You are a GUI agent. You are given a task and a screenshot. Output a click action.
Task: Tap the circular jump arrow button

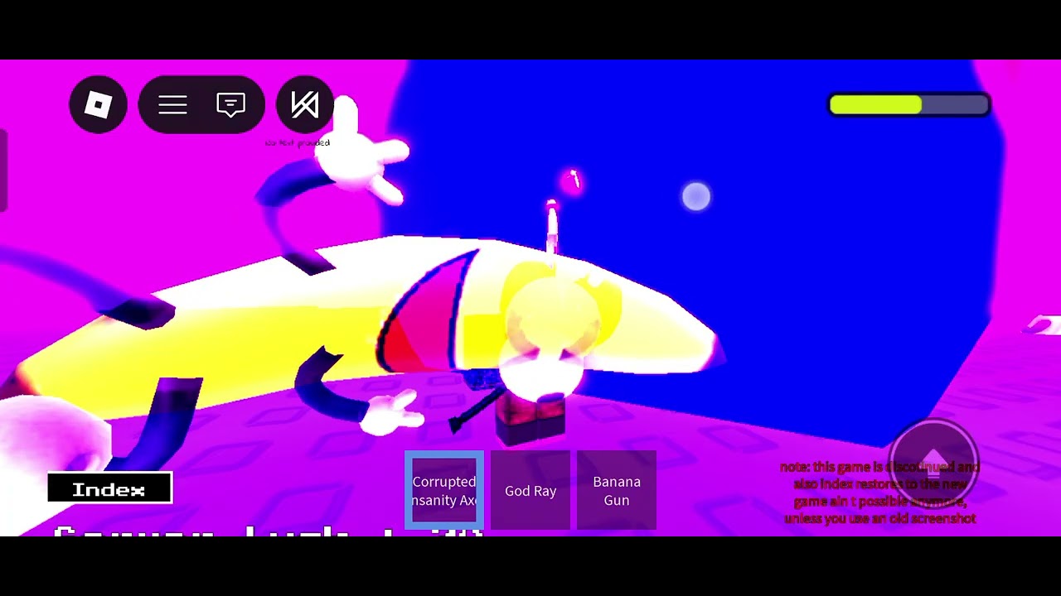pyautogui.click(x=933, y=463)
